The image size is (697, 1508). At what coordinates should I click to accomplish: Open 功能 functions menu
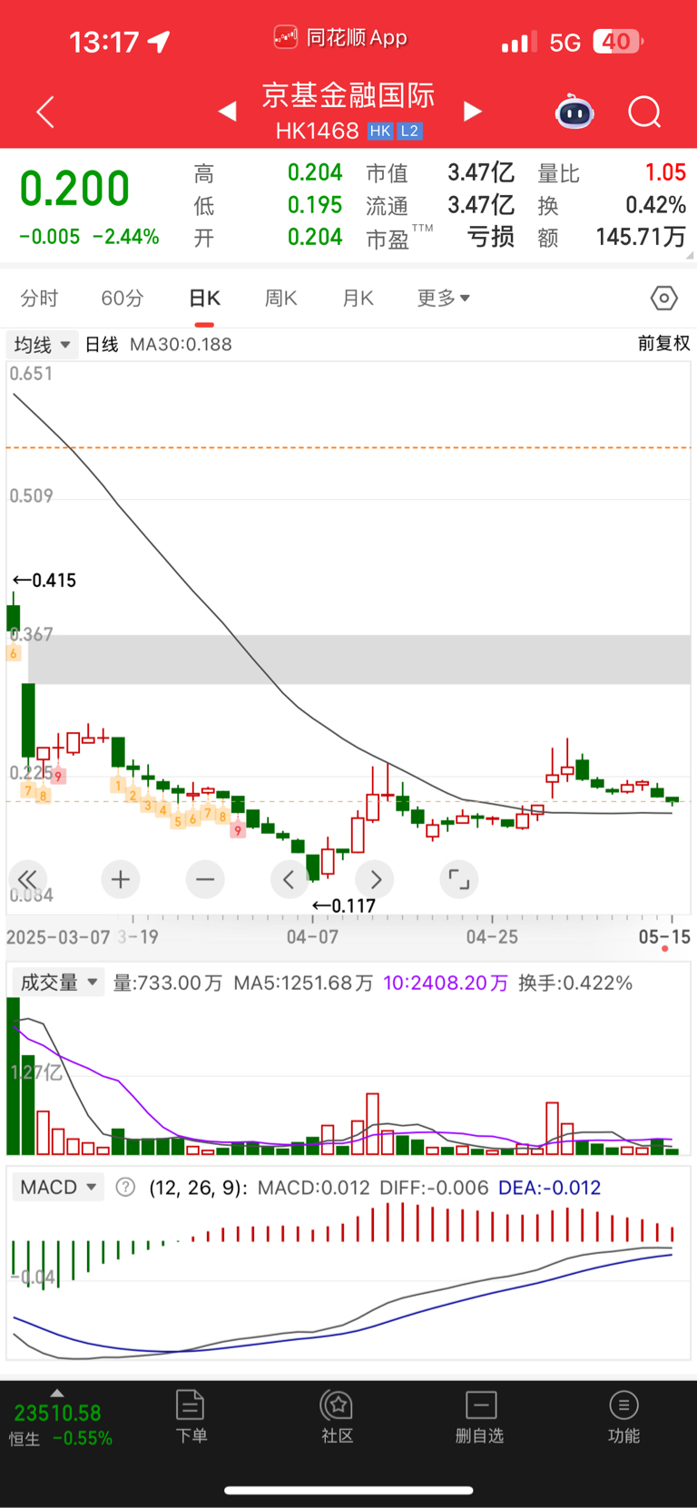623,1416
